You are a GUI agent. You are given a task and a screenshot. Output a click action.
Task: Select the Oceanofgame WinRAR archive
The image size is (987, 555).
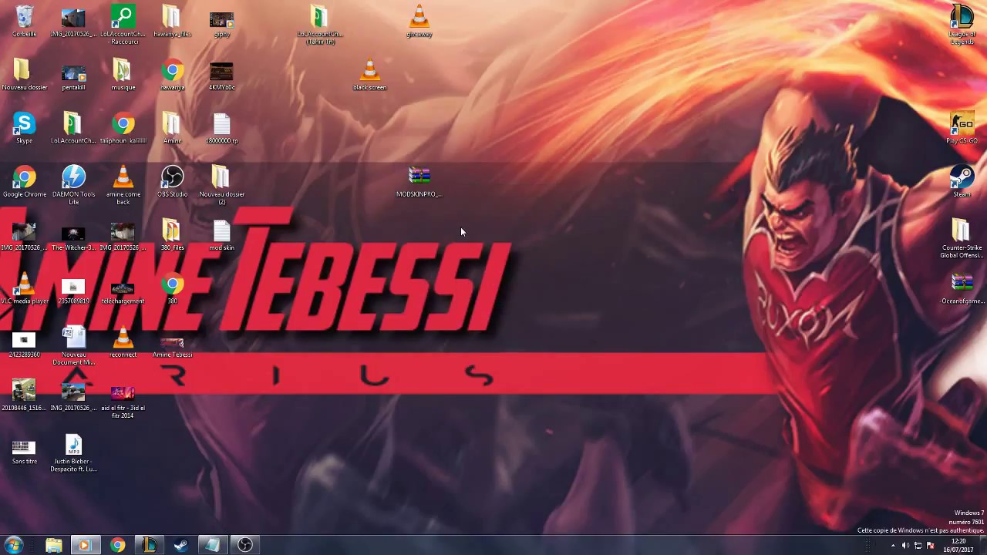point(962,288)
